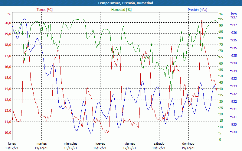Click the '95' humidity axis value

(221, 19)
